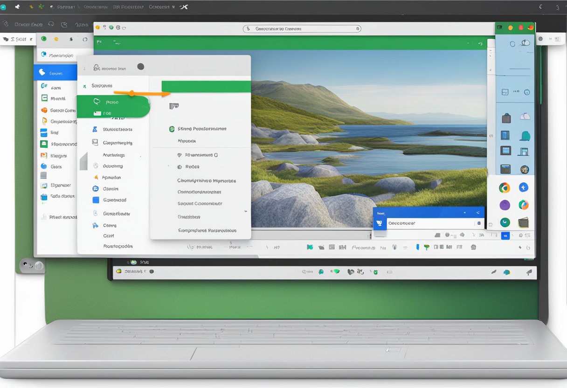Open the Chrome icon in the right app panel
The width and height of the screenshot is (567, 388).
504,187
